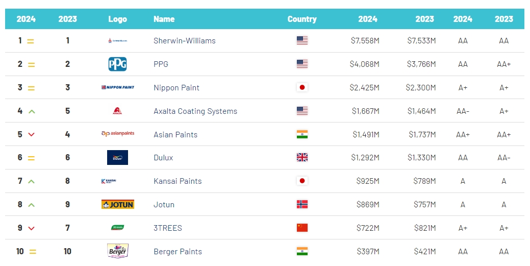The width and height of the screenshot is (530, 266).
Task: Click the Berger Paints logo
Action: click(x=118, y=251)
